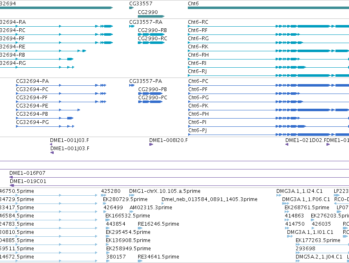Click the CG2990-RC transcript label
This screenshot has width=349, height=263.
[153, 39]
